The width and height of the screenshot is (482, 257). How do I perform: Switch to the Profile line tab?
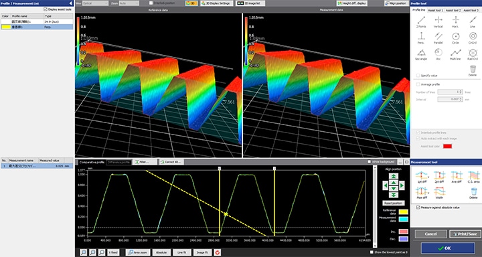click(418, 10)
